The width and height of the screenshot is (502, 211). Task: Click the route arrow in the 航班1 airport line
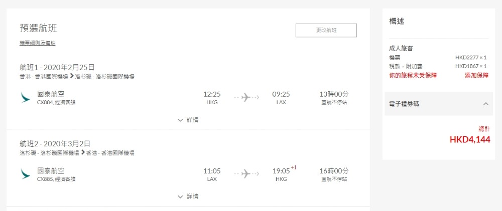pos(71,77)
